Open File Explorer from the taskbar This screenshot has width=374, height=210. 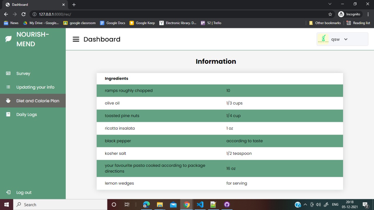coord(160,204)
